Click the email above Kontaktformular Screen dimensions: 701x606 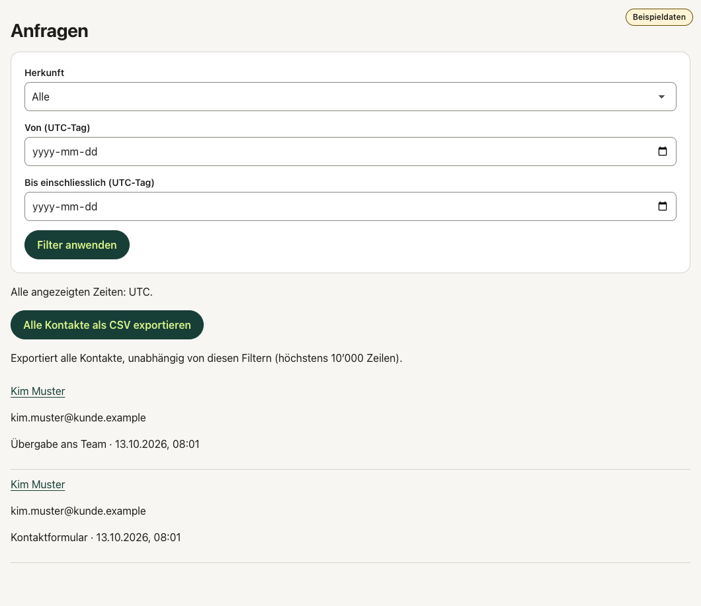pos(78,511)
